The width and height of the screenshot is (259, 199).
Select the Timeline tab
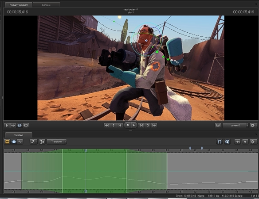tap(19, 135)
